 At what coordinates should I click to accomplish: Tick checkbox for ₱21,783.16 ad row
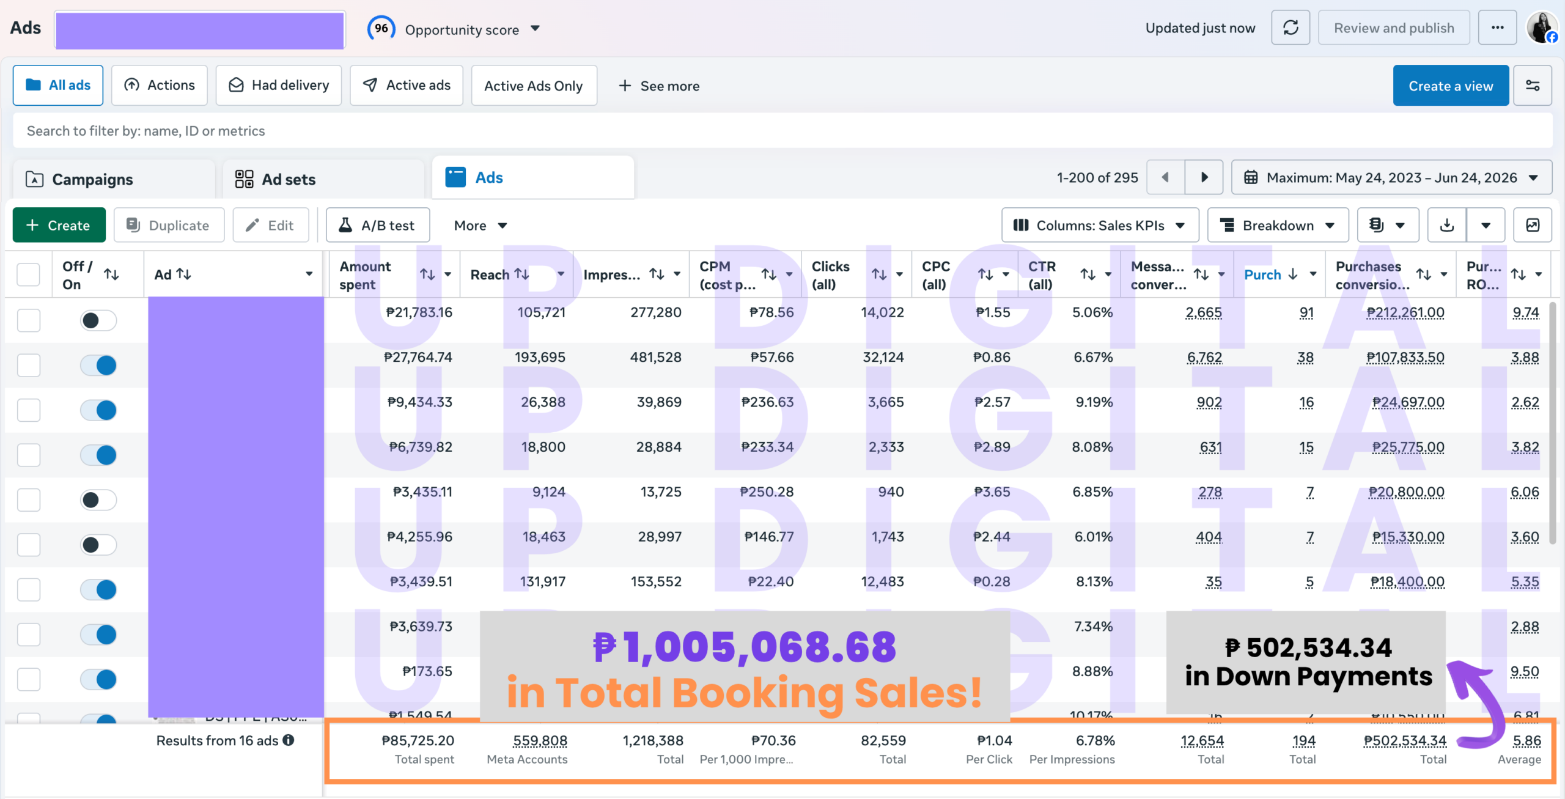coord(28,320)
